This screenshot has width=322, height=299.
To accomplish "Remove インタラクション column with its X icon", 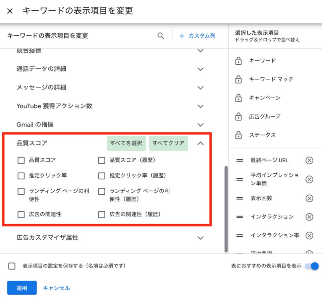I will coord(309,217).
